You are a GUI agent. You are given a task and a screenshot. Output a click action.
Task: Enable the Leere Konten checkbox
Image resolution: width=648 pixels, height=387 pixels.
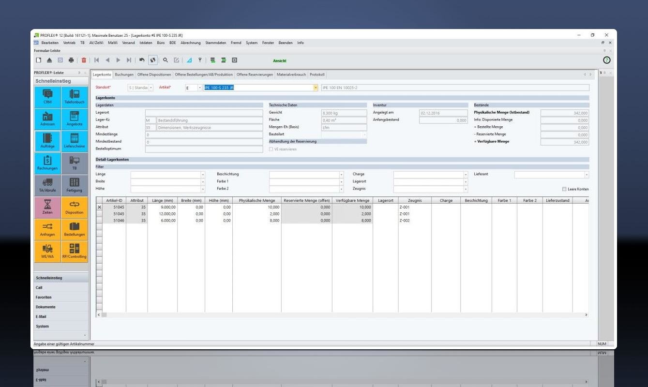coord(564,189)
